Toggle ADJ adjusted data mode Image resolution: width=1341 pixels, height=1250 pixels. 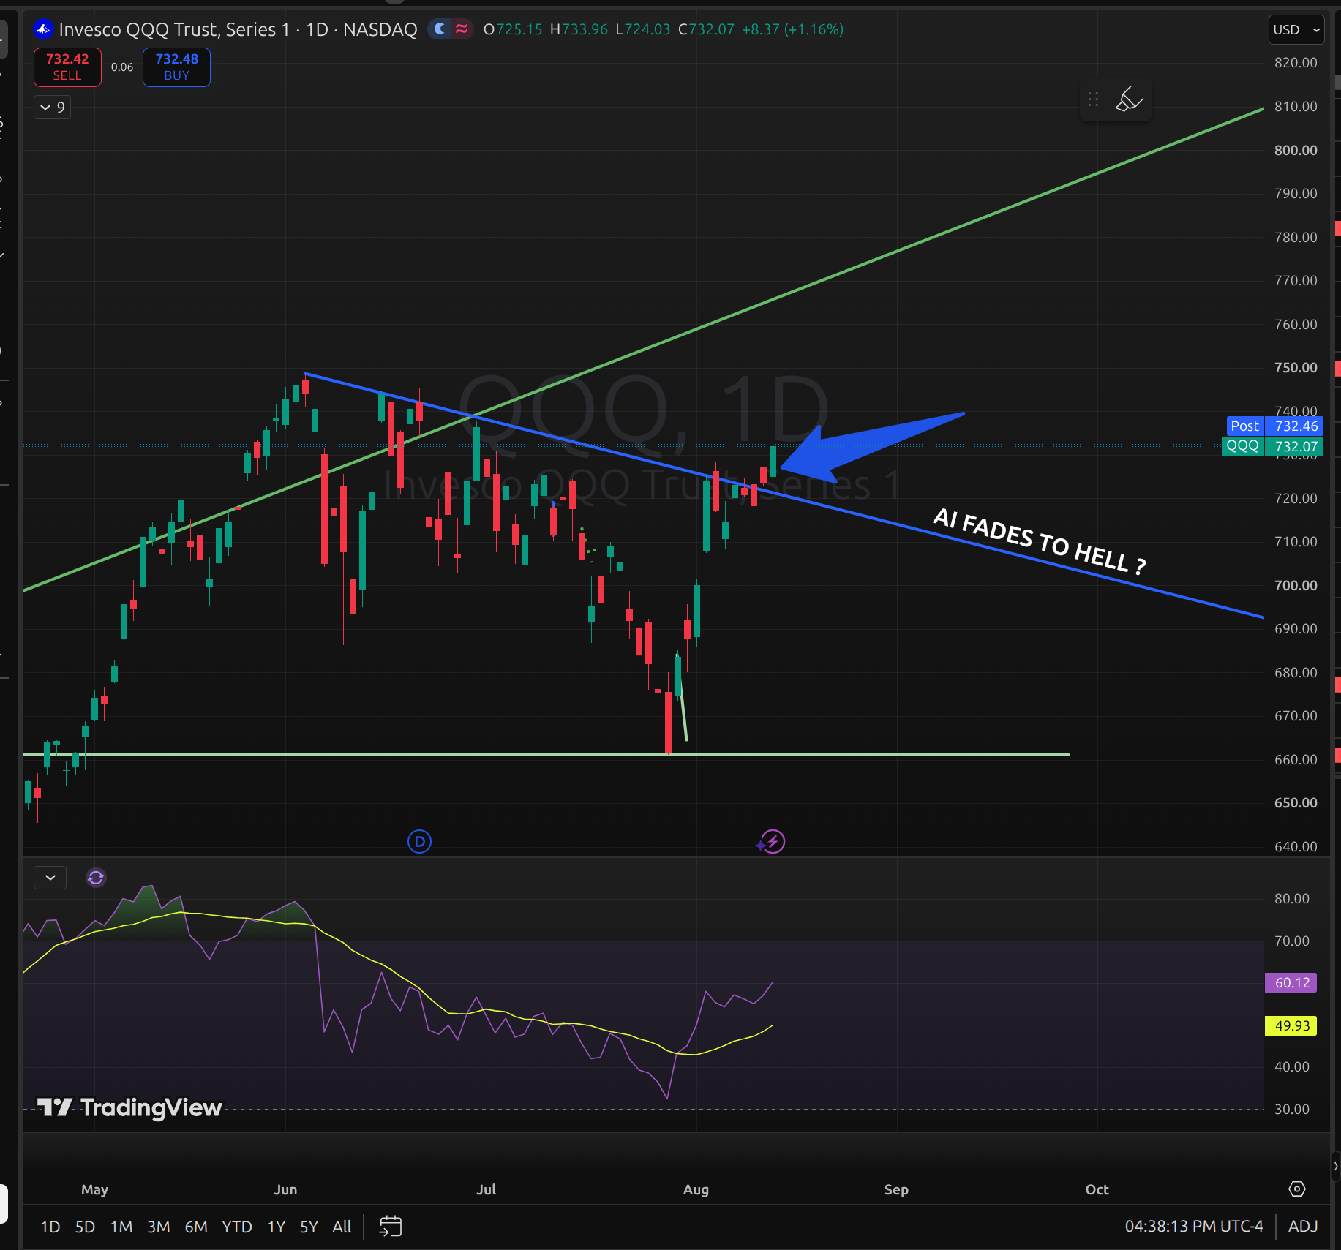(1303, 1227)
